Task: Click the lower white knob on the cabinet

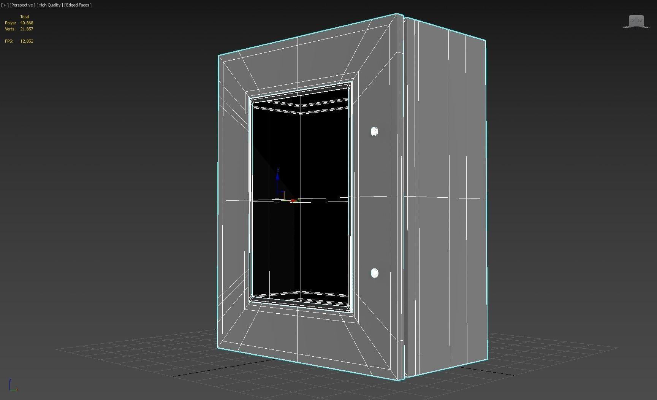Action: pos(374,273)
